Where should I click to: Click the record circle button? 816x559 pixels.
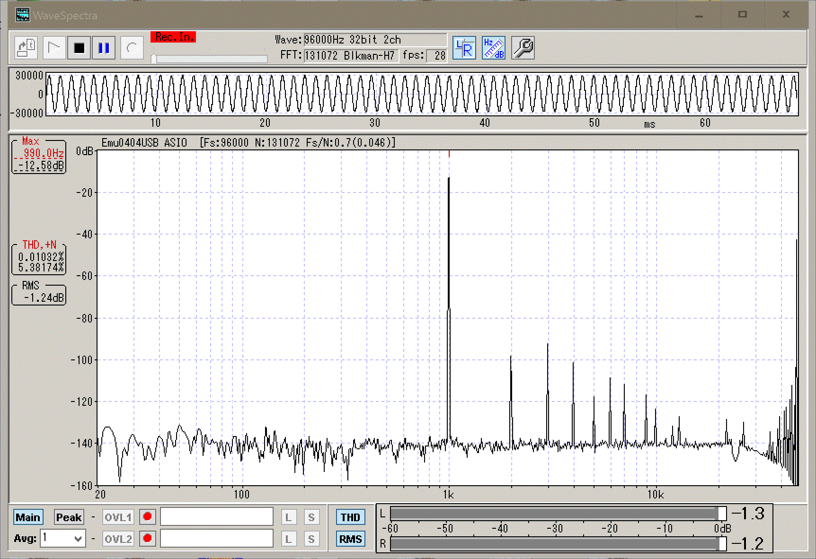[x=132, y=48]
